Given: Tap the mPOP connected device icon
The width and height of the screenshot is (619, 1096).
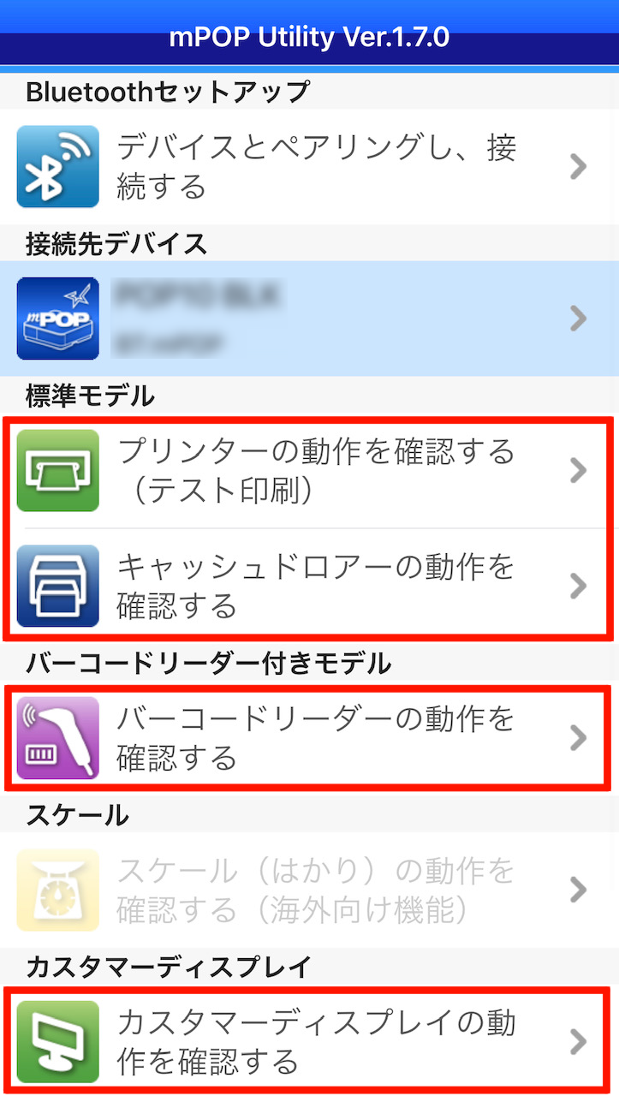Looking at the screenshot, I should pyautogui.click(x=58, y=319).
